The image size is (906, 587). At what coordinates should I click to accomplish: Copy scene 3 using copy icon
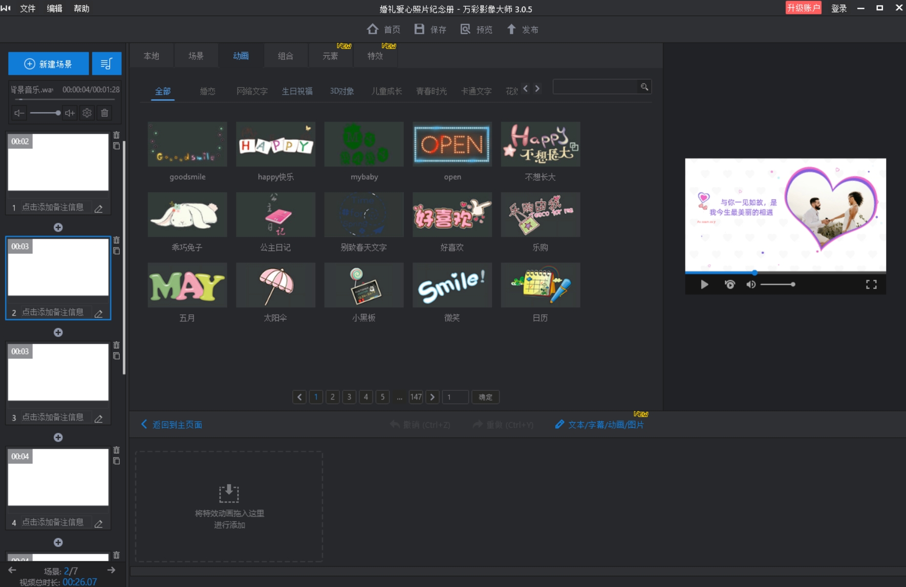pos(117,356)
